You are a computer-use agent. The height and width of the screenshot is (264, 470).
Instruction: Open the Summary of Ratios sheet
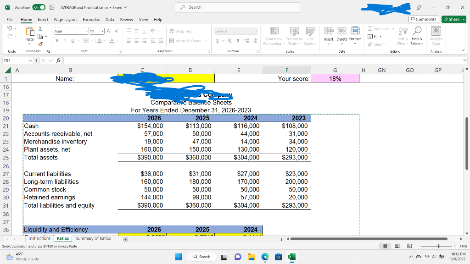(93, 238)
